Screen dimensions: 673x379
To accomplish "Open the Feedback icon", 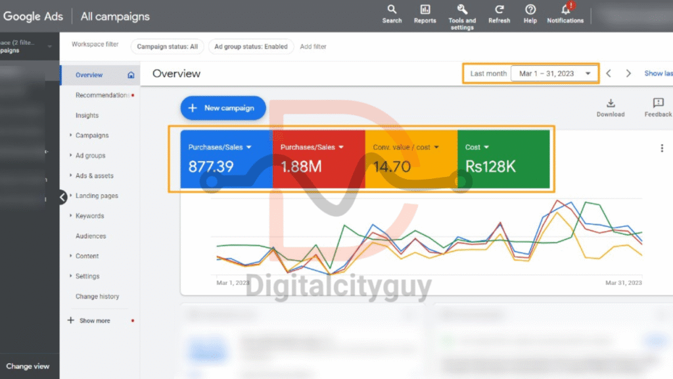I will click(658, 103).
